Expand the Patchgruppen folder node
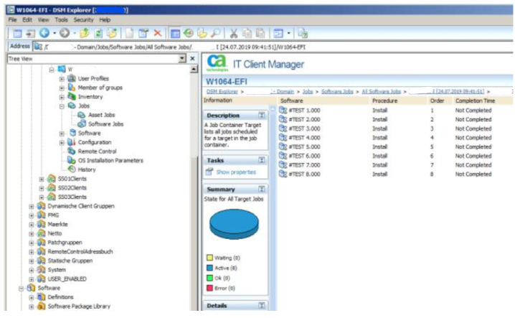 click(x=31, y=242)
